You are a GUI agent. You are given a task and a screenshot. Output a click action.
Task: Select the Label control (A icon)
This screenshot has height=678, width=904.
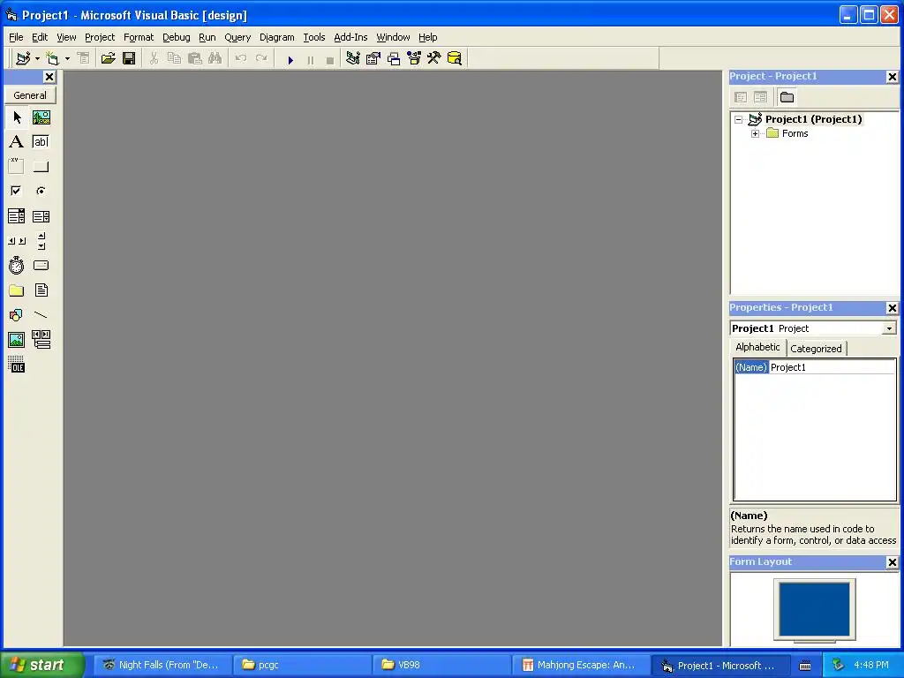click(17, 142)
